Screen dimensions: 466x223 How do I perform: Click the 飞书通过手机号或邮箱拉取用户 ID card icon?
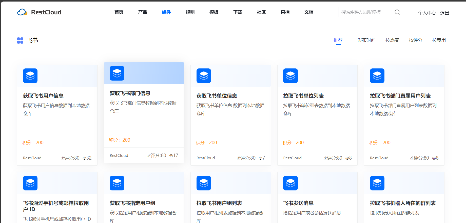30,183
